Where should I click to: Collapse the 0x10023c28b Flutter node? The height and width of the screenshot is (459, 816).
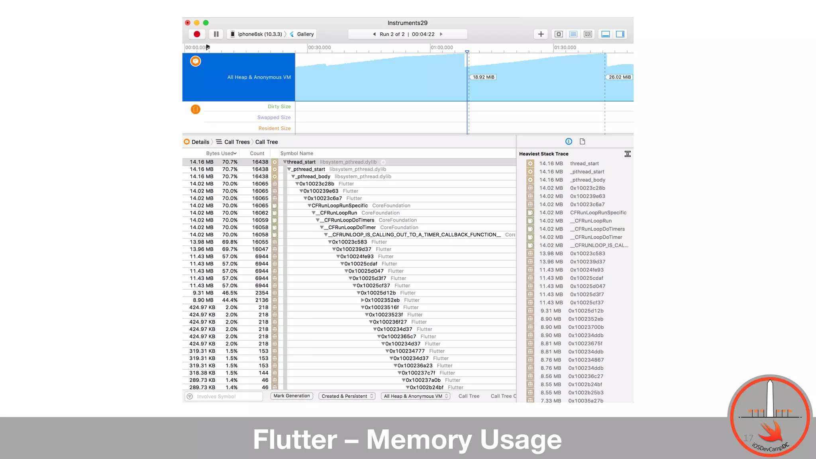point(297,184)
